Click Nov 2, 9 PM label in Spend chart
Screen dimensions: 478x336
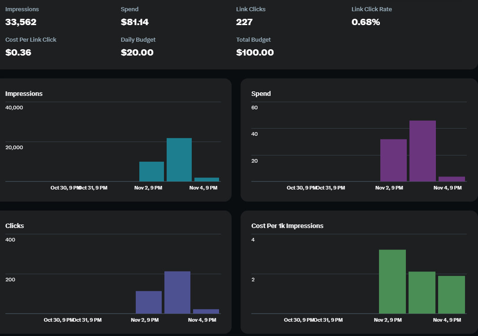point(389,188)
